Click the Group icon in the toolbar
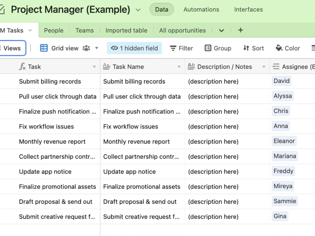 208,48
